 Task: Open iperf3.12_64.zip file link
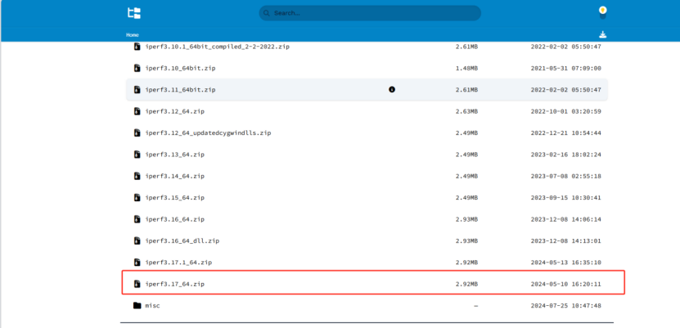[x=175, y=111]
